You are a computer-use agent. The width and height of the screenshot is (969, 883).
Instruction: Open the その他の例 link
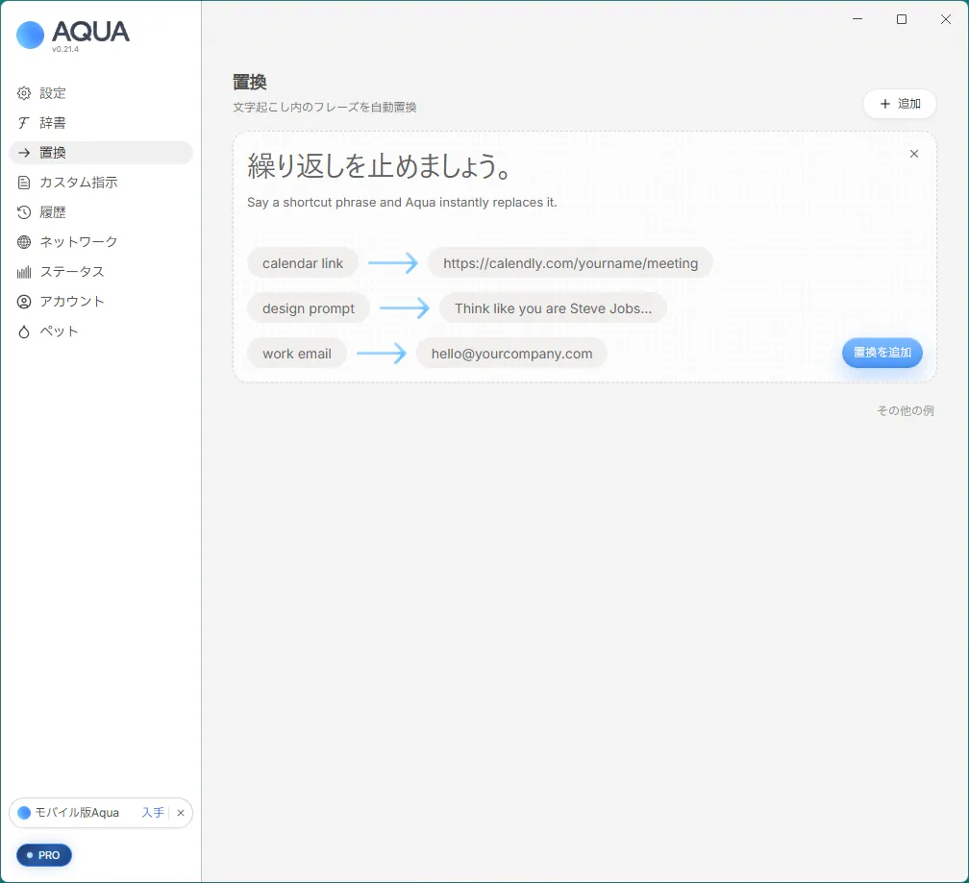pyautogui.click(x=906, y=410)
